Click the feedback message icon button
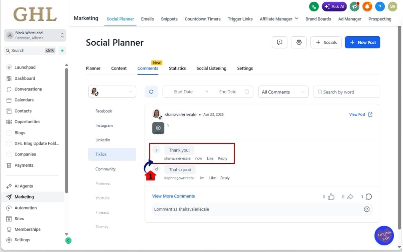This screenshot has height=252, width=403. pos(279,42)
